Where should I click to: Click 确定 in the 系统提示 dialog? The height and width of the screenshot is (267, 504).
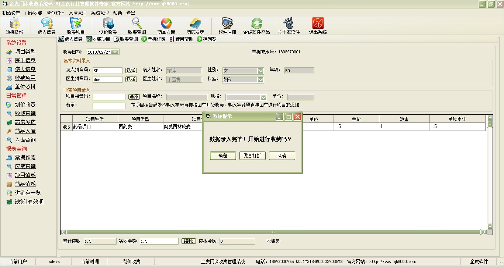tap(223, 156)
